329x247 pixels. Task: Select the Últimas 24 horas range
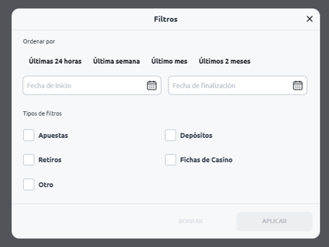55,61
